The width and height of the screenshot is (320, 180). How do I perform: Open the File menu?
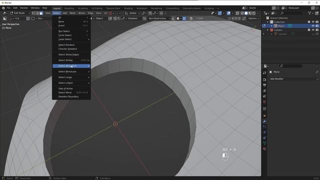[8, 8]
